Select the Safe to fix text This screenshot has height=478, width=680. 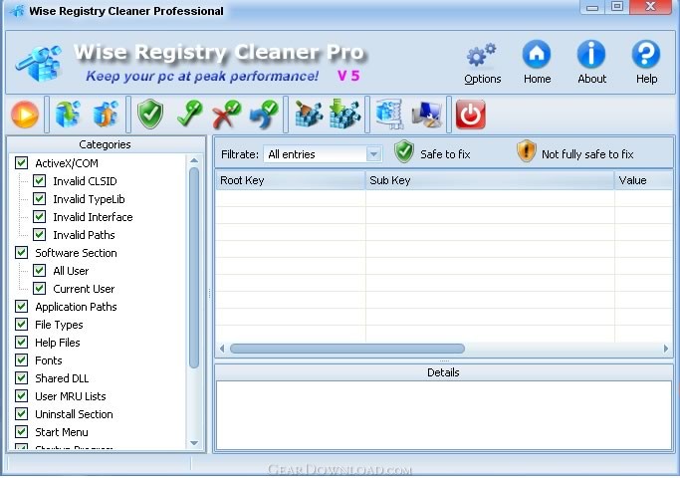pyautogui.click(x=445, y=154)
